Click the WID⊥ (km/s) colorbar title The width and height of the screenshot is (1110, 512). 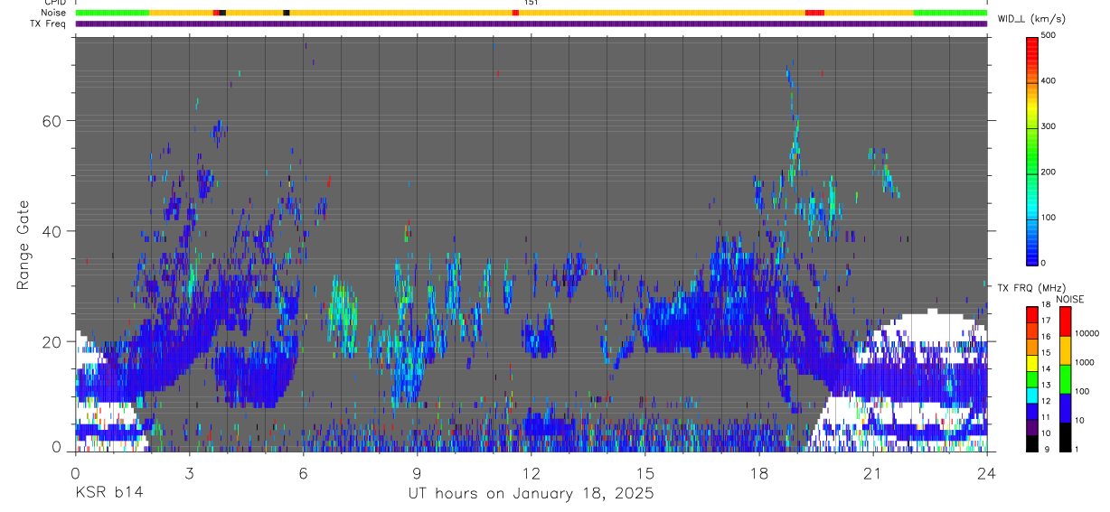(1032, 19)
